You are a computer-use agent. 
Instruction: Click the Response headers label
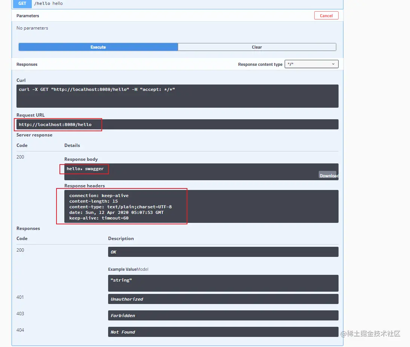[85, 186]
